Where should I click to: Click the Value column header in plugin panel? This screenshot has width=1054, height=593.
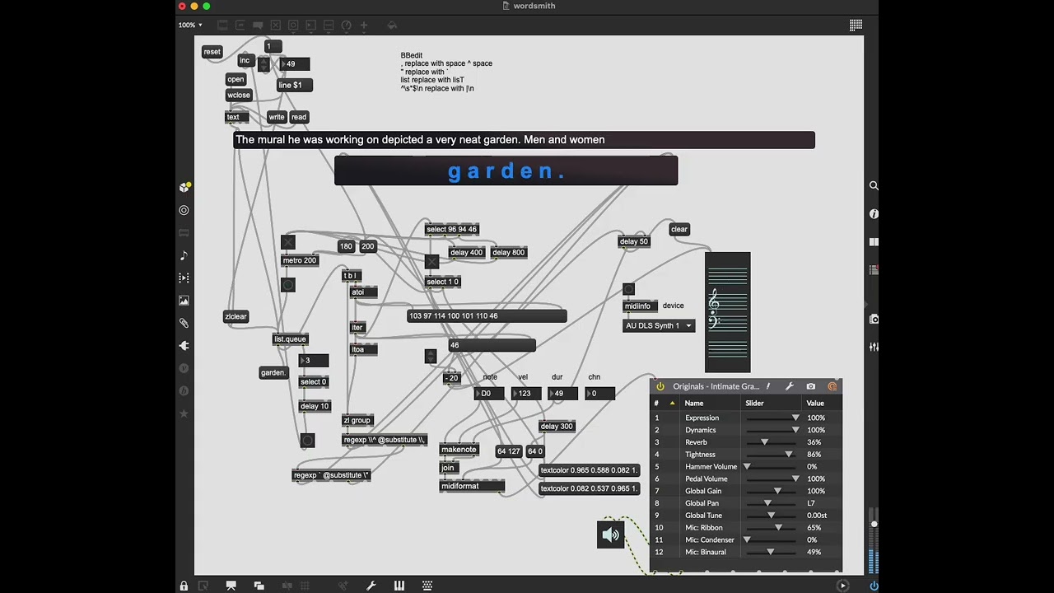815,404
